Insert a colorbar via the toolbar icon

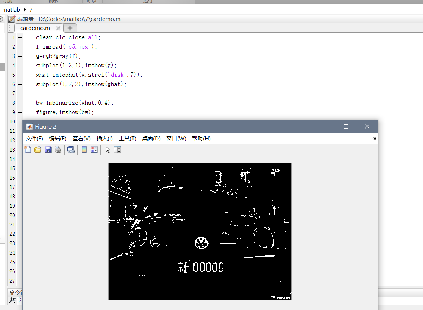84,150
